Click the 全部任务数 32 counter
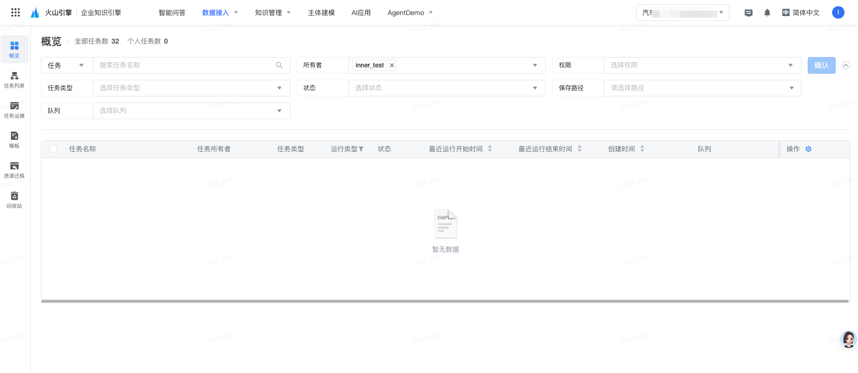The height and width of the screenshot is (373, 858). click(97, 41)
